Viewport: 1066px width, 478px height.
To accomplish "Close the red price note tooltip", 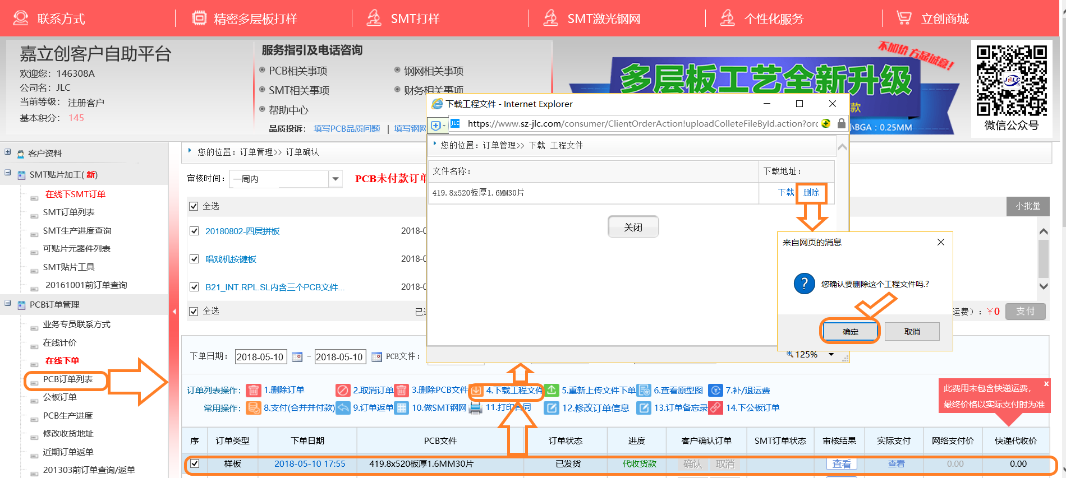I will click(1046, 384).
